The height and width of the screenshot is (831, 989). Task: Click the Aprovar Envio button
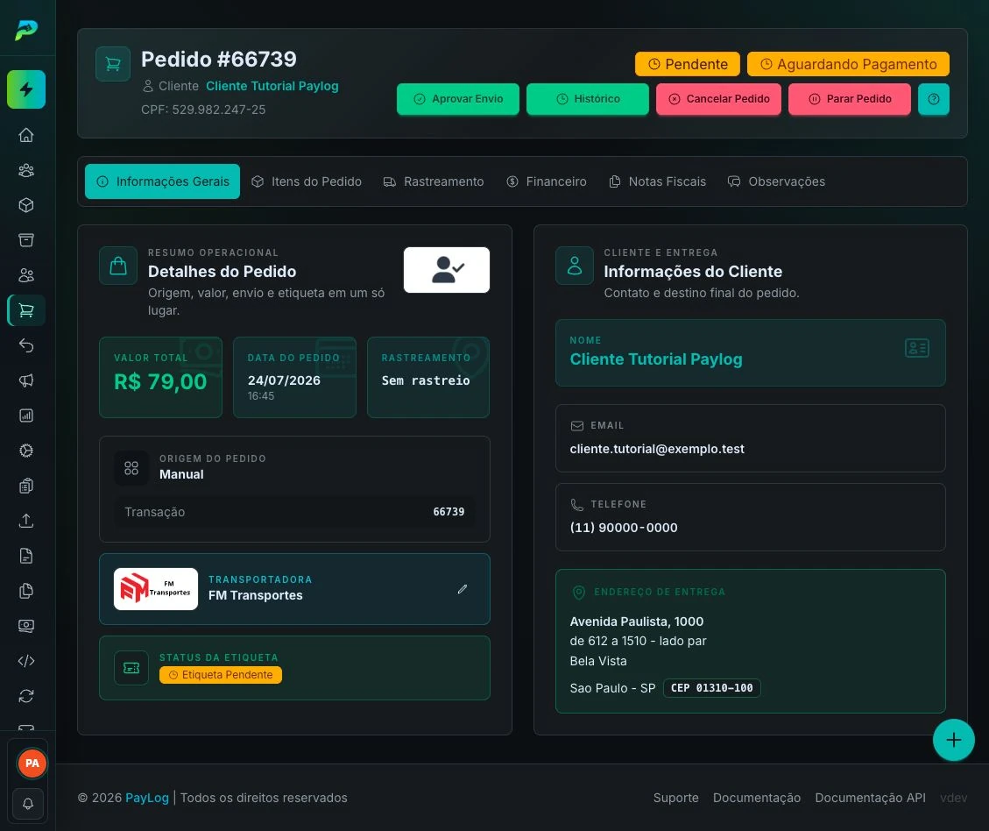click(458, 99)
